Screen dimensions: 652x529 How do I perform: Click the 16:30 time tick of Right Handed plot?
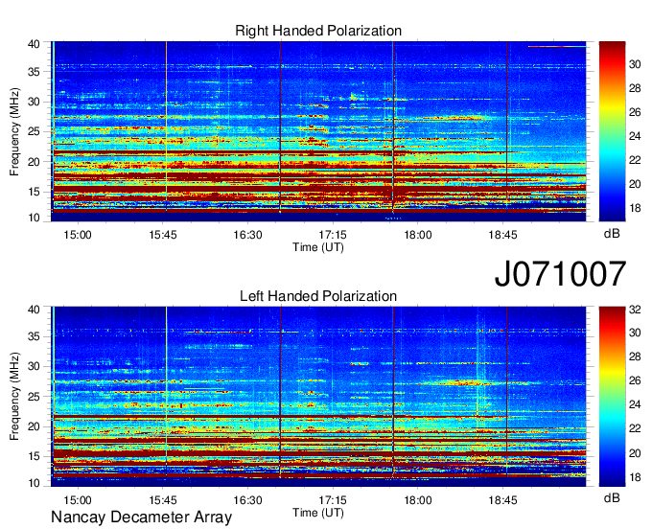point(247,235)
